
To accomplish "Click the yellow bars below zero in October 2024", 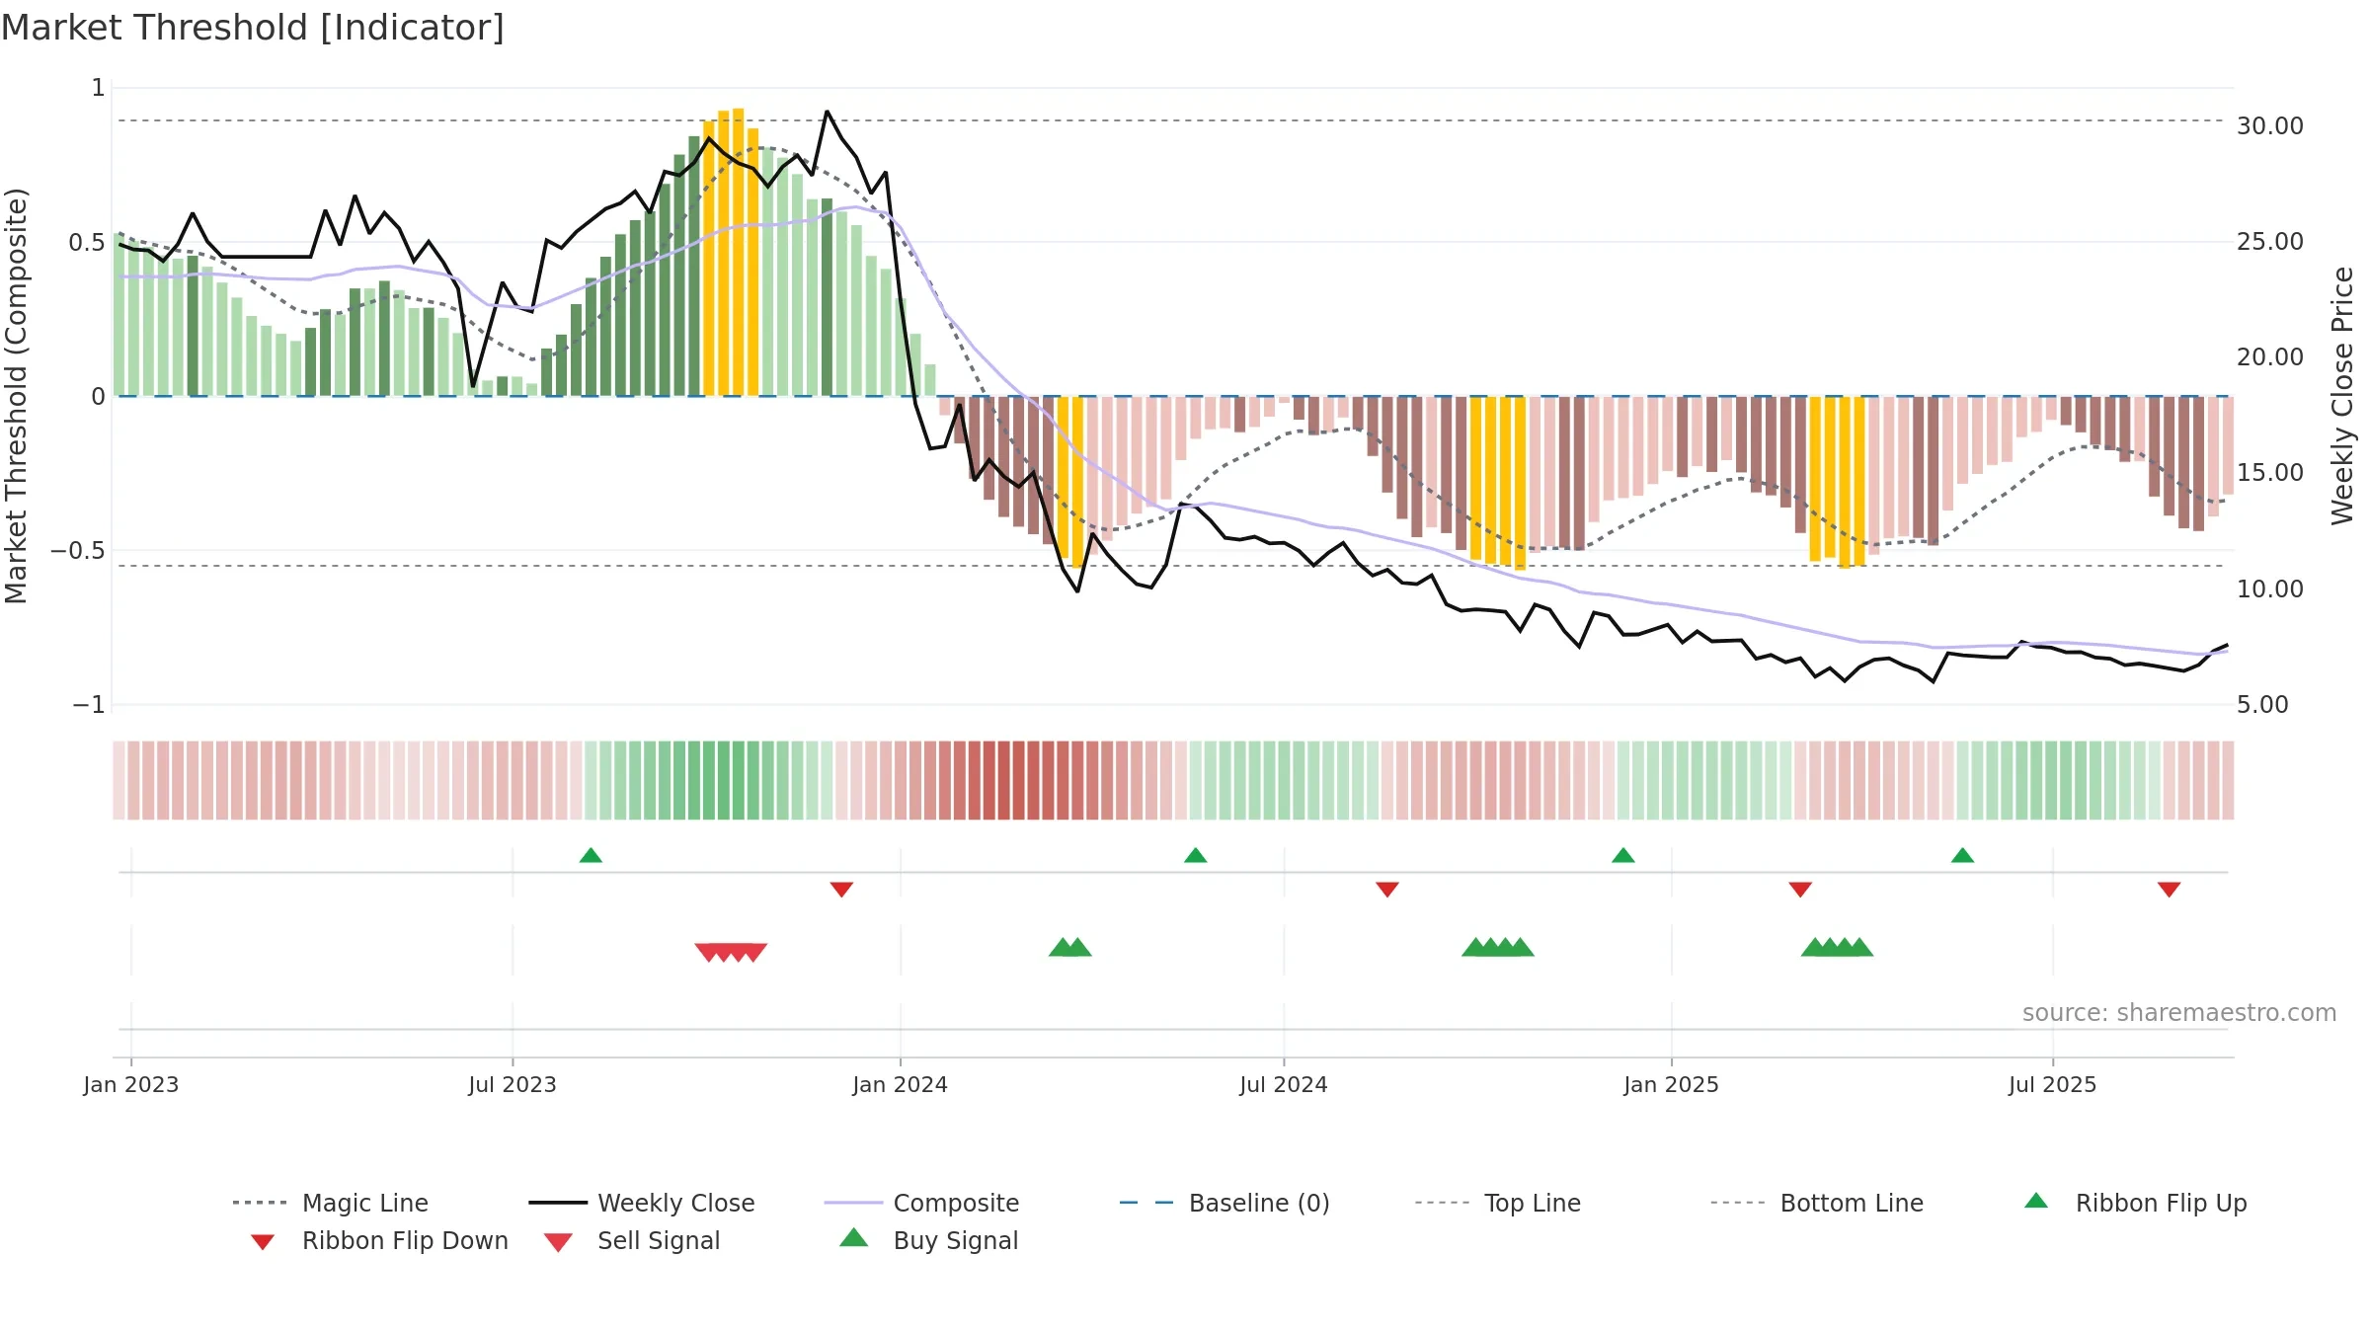I will [x=1498, y=483].
